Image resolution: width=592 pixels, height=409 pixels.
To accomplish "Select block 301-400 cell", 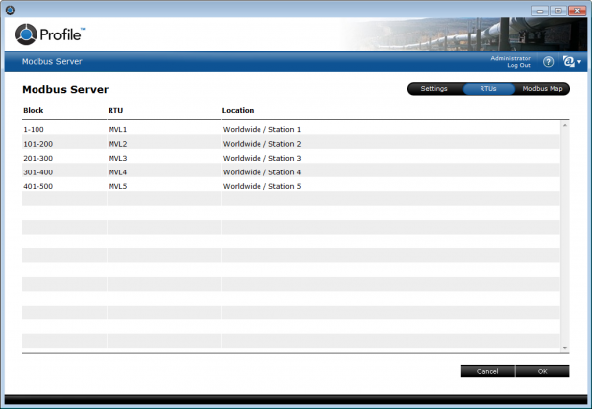I will point(64,172).
